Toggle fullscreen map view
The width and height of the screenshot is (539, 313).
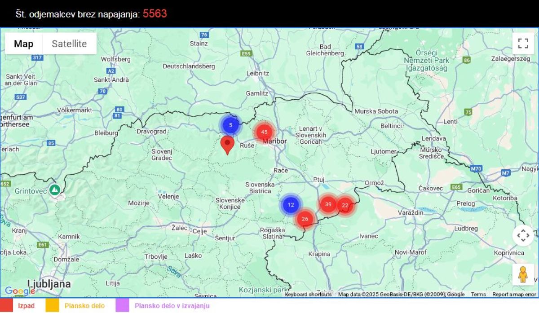(x=523, y=44)
